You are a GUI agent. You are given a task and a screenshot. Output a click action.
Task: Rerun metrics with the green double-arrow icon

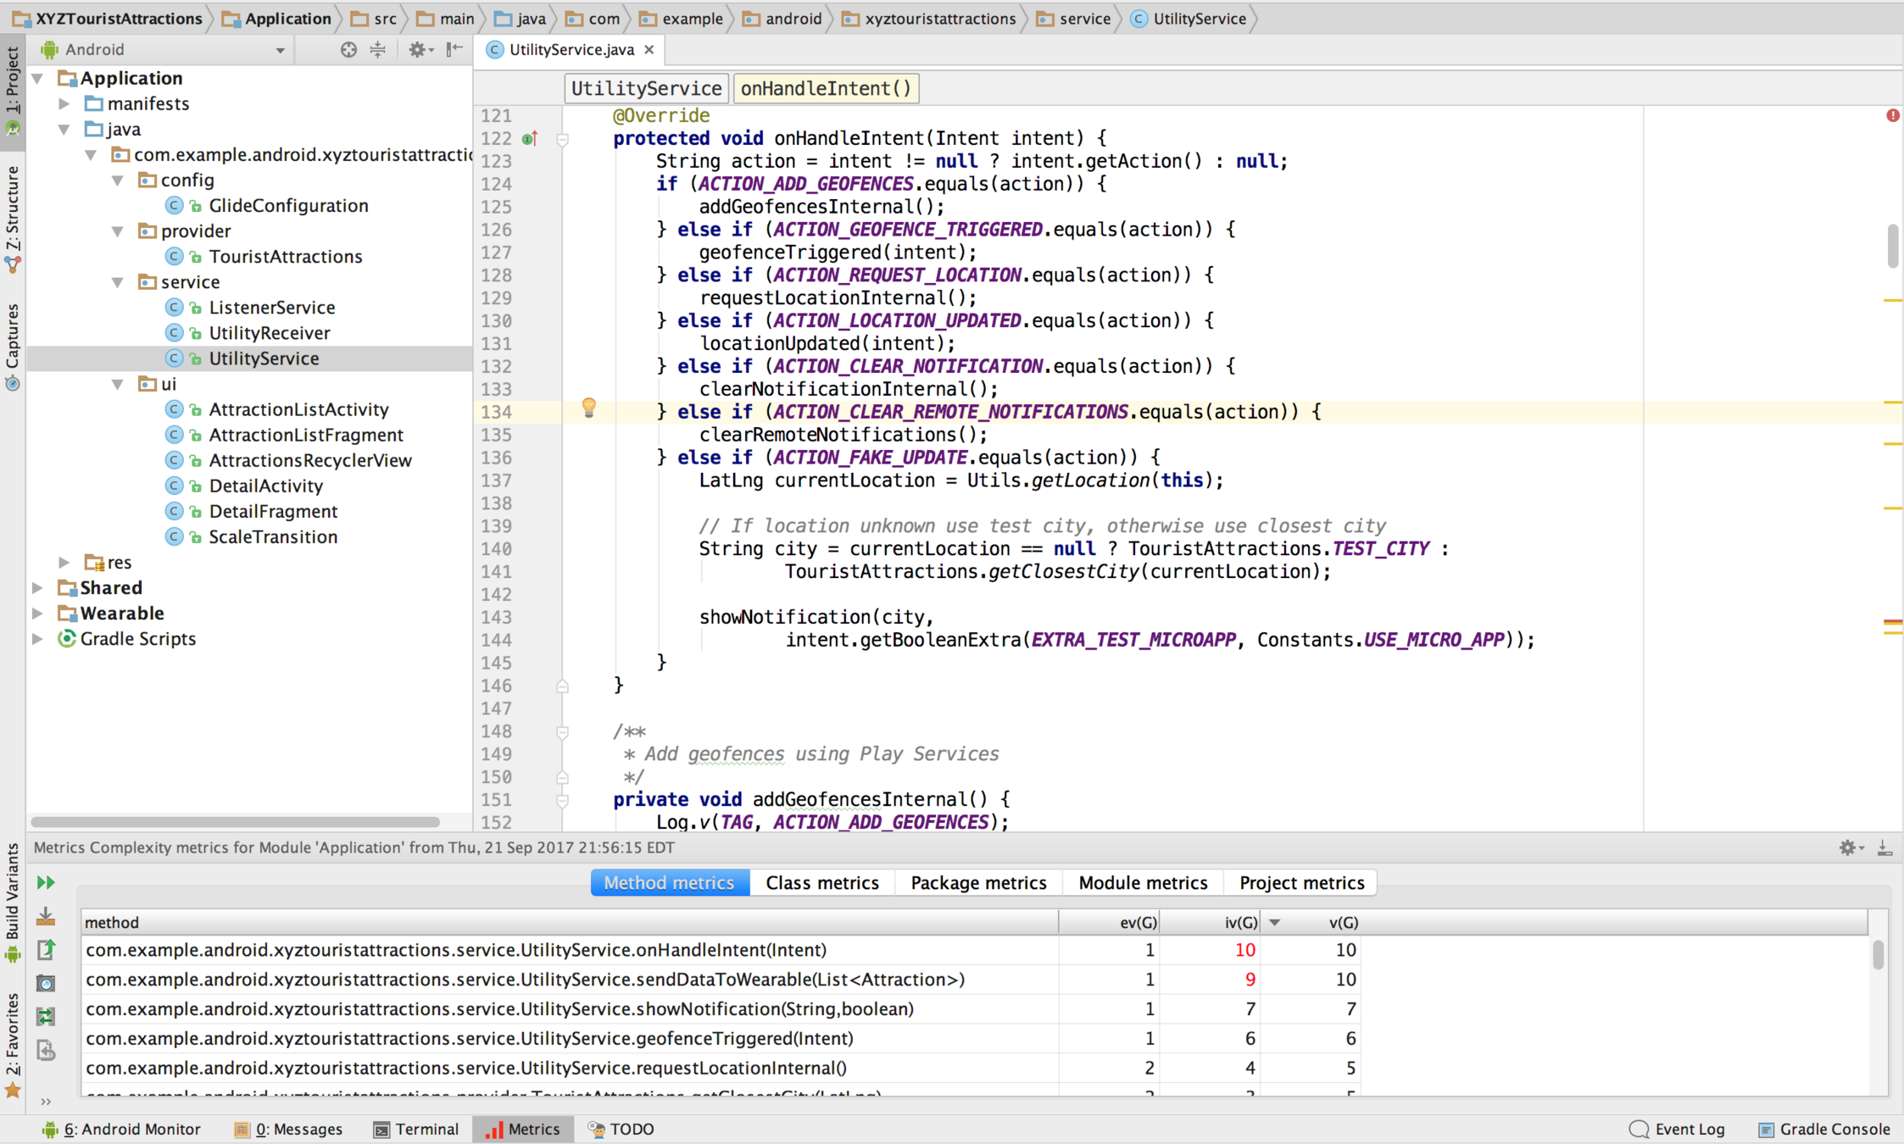[x=46, y=882]
